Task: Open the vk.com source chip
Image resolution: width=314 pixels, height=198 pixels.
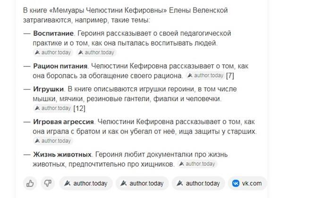Action: click(x=247, y=183)
